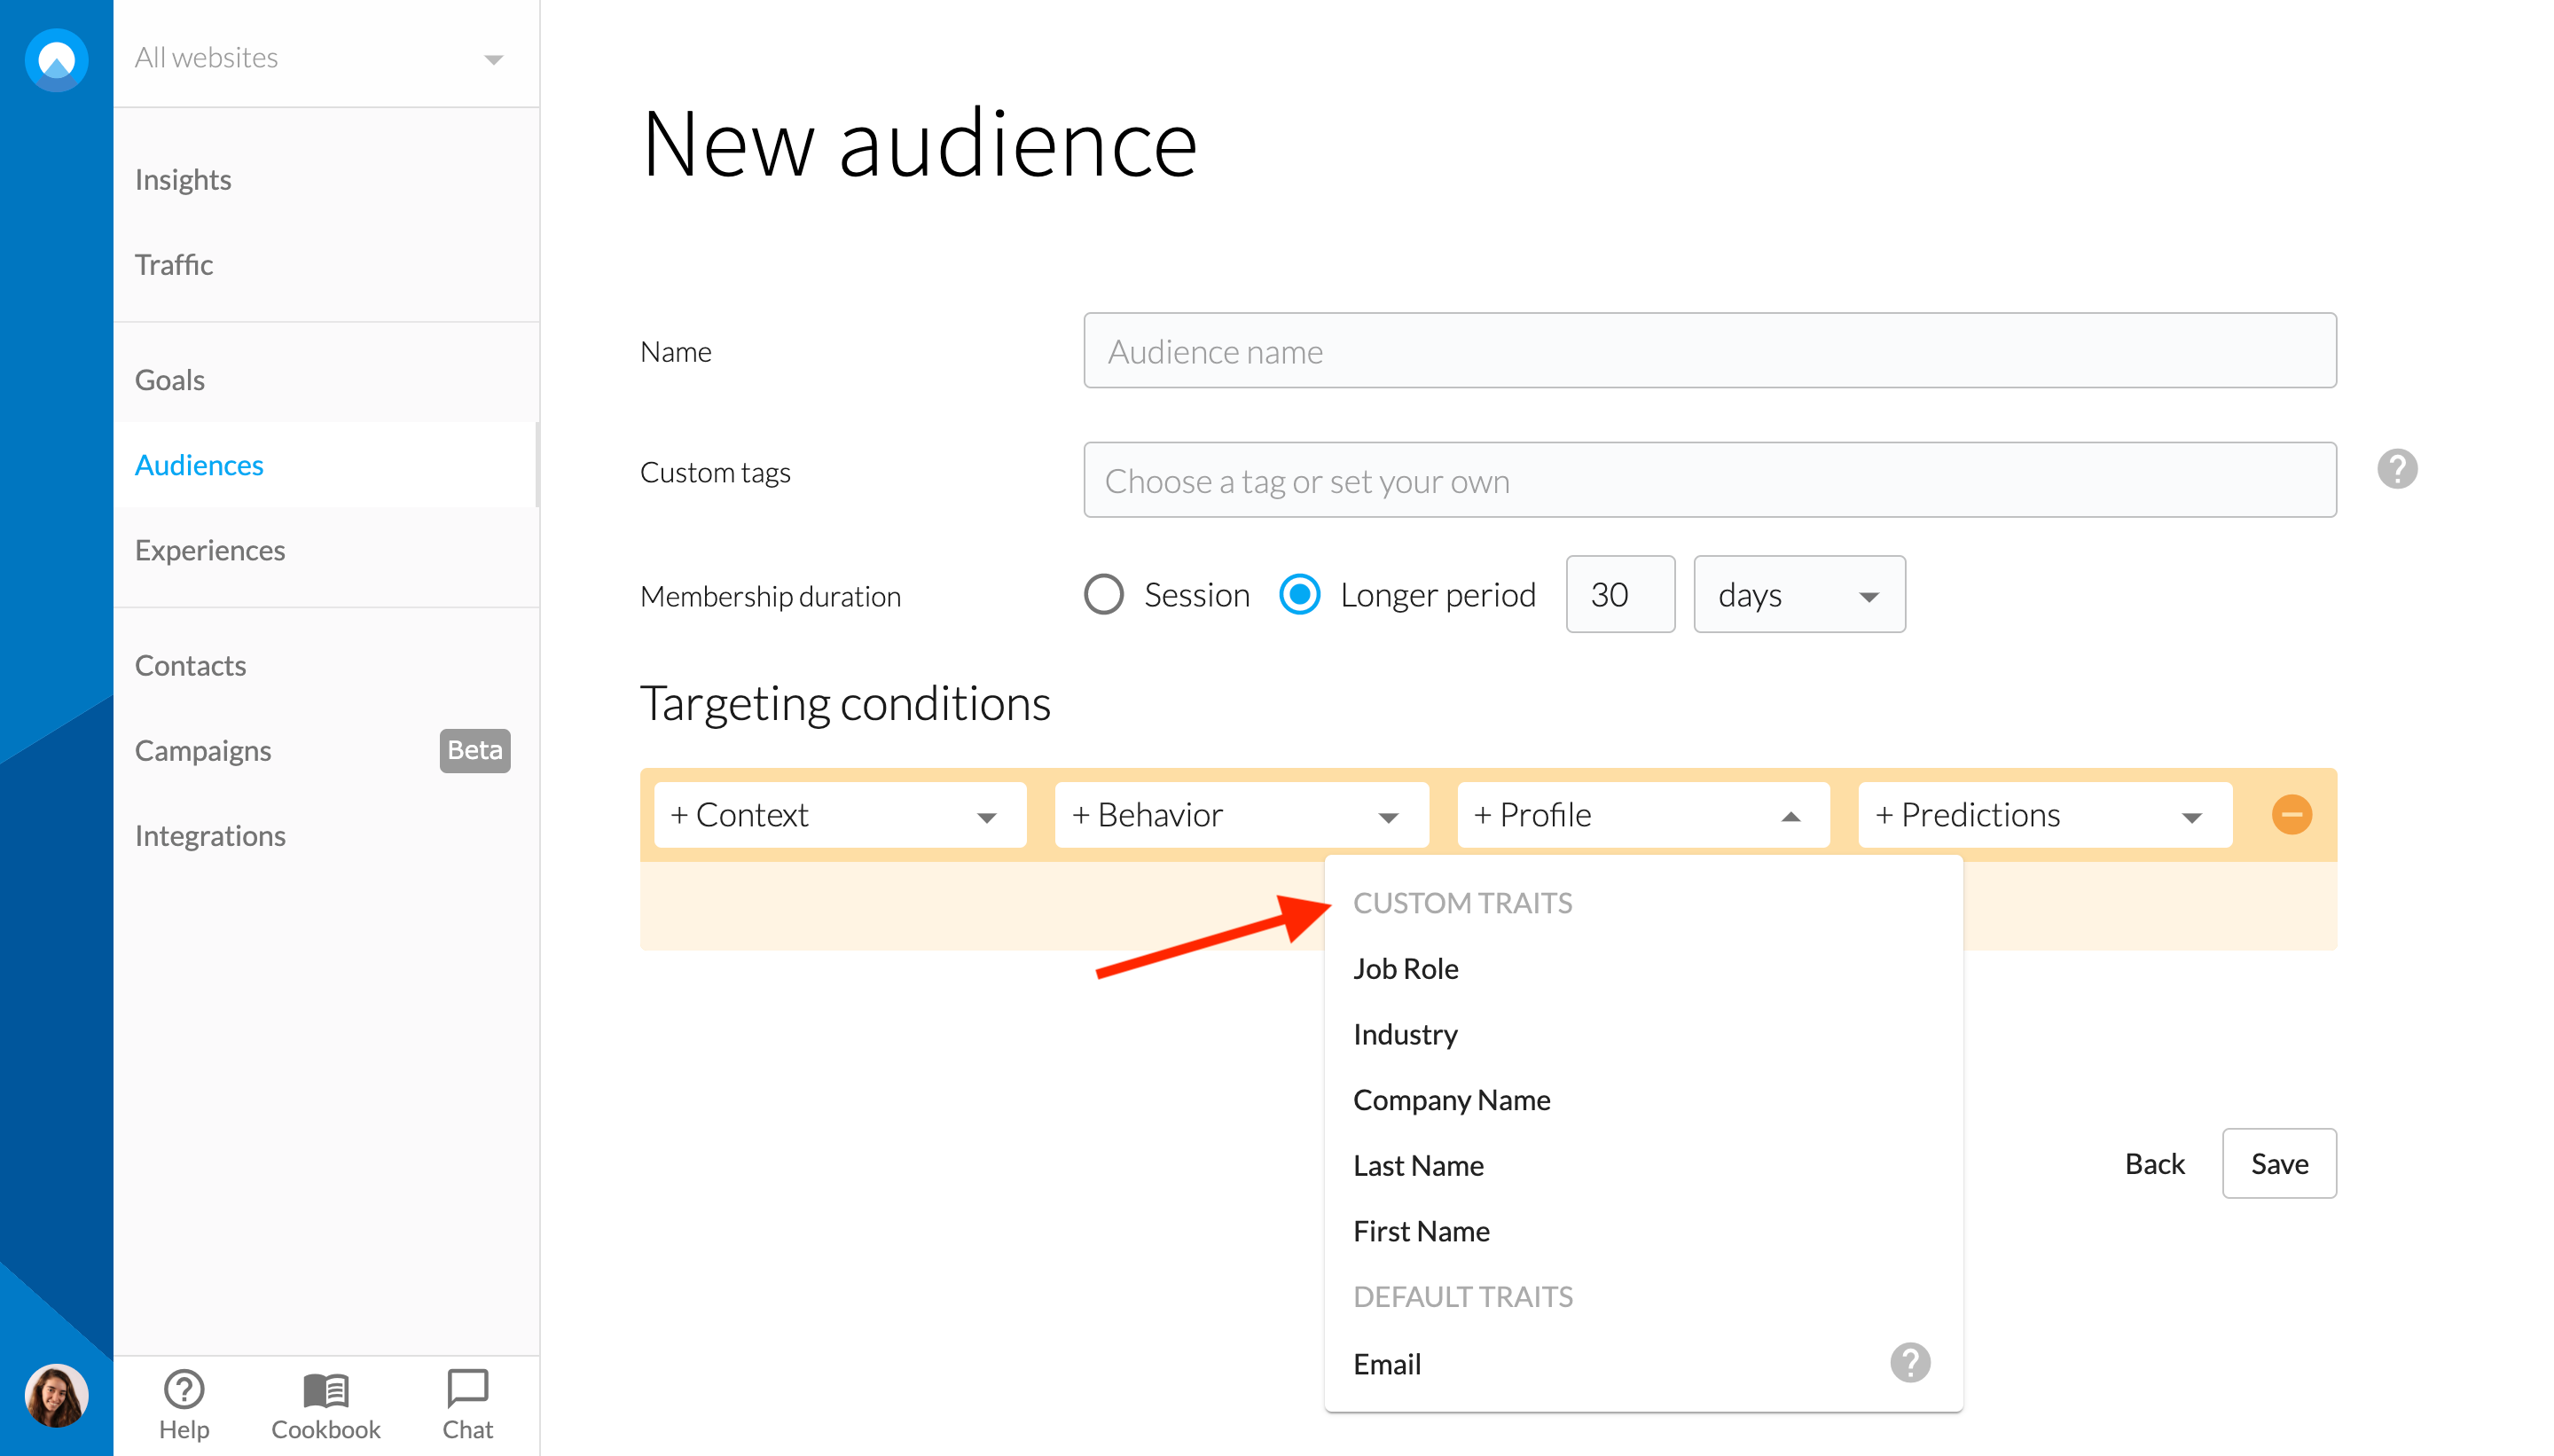Click the Audience name input field
This screenshot has width=2554, height=1456.
[x=1709, y=351]
